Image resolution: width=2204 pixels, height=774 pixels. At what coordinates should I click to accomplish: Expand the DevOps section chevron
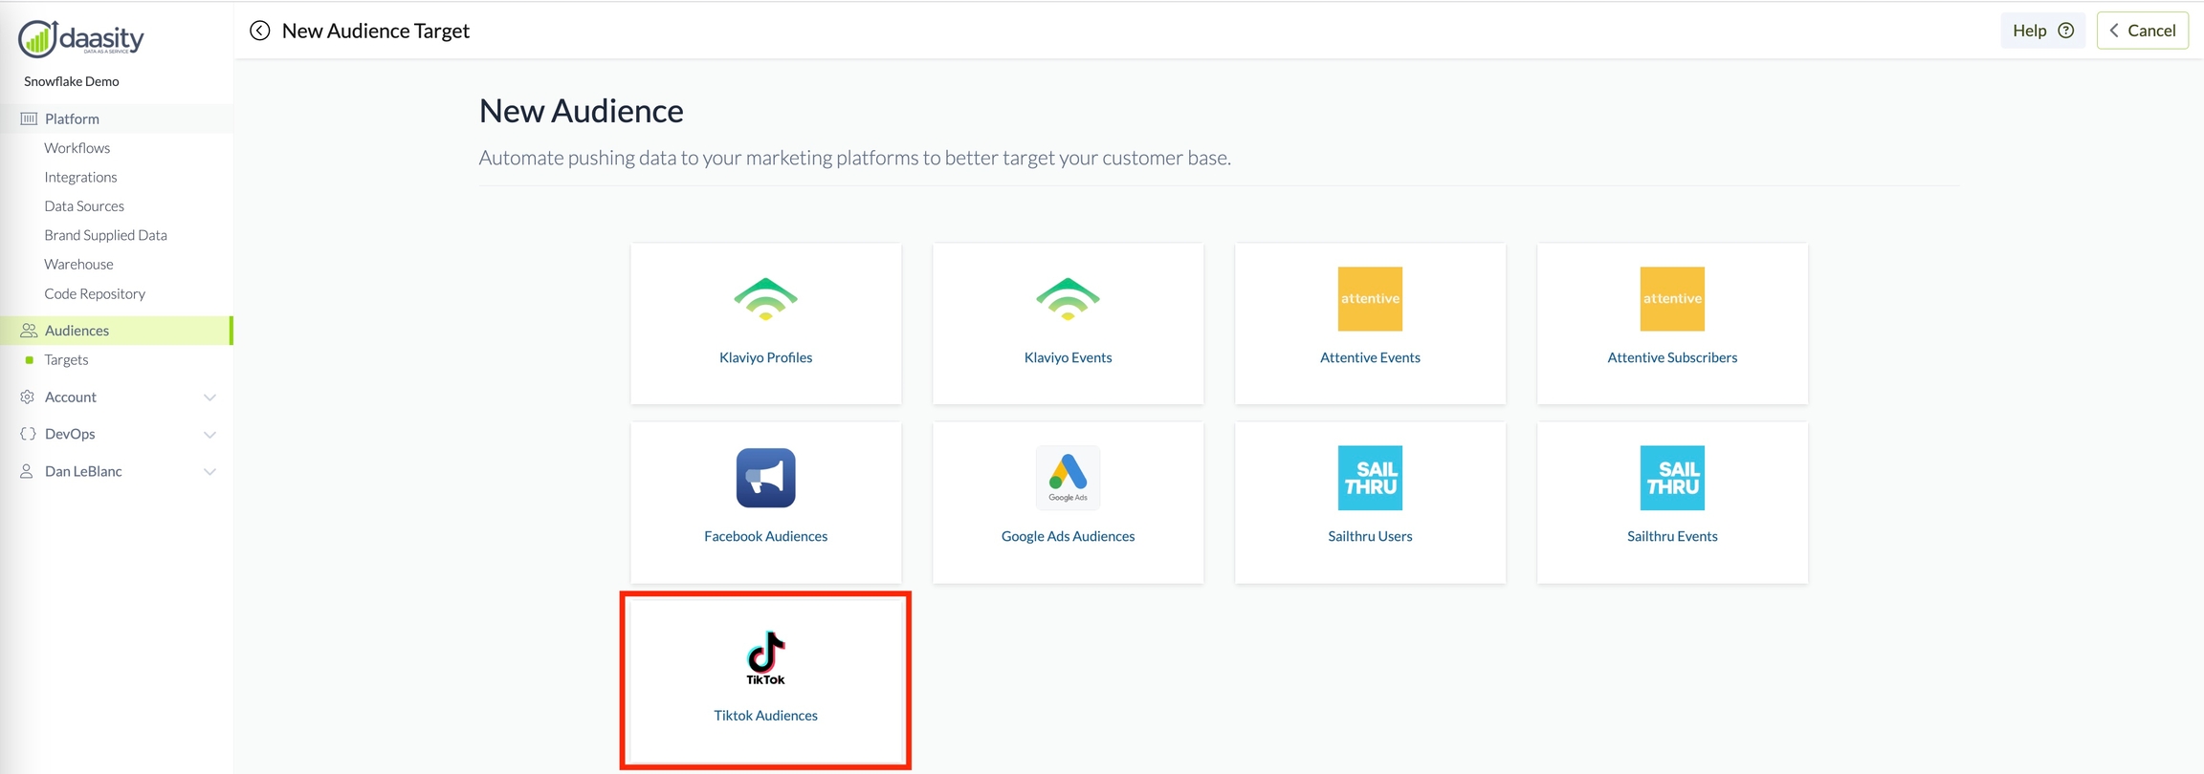tap(209, 435)
